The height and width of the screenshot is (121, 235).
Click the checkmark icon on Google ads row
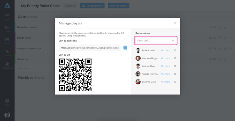[x=220, y=59]
